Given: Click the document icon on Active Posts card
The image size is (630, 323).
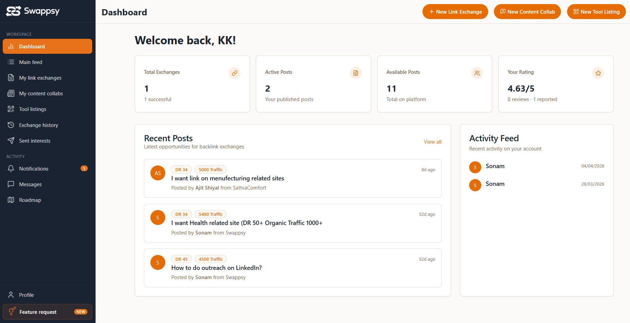Looking at the screenshot, I should tap(356, 73).
